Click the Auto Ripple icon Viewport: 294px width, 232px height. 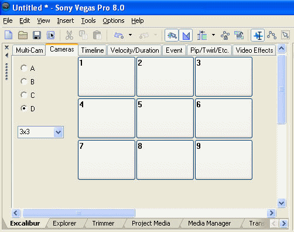(202, 35)
